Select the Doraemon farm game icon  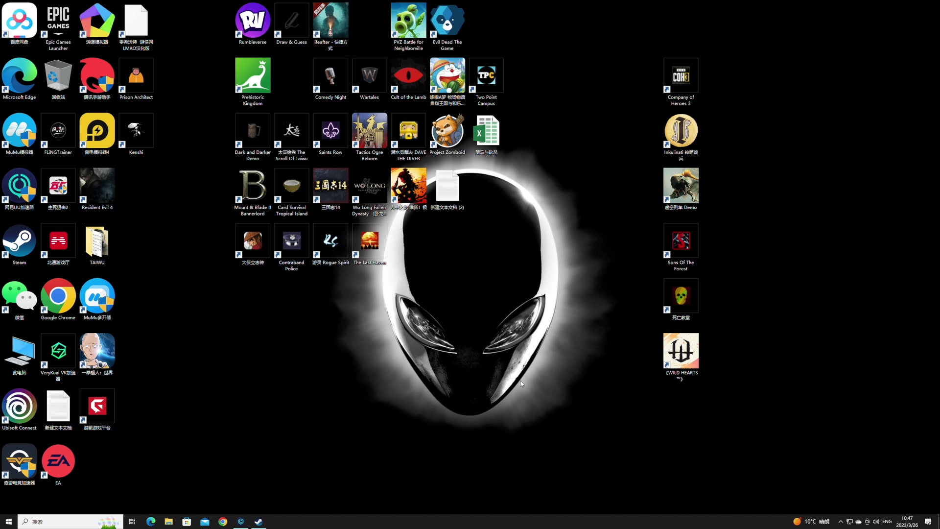pyautogui.click(x=447, y=82)
